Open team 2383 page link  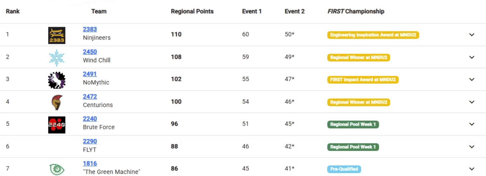[x=90, y=29]
